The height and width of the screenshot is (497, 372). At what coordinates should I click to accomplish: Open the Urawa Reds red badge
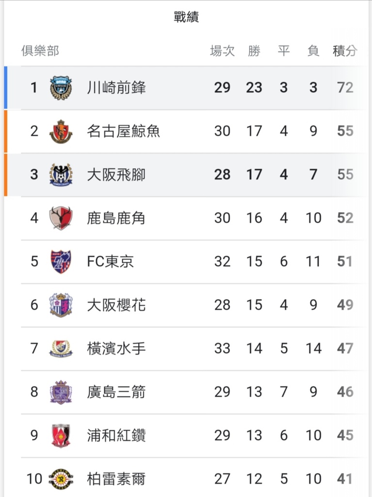(x=61, y=435)
